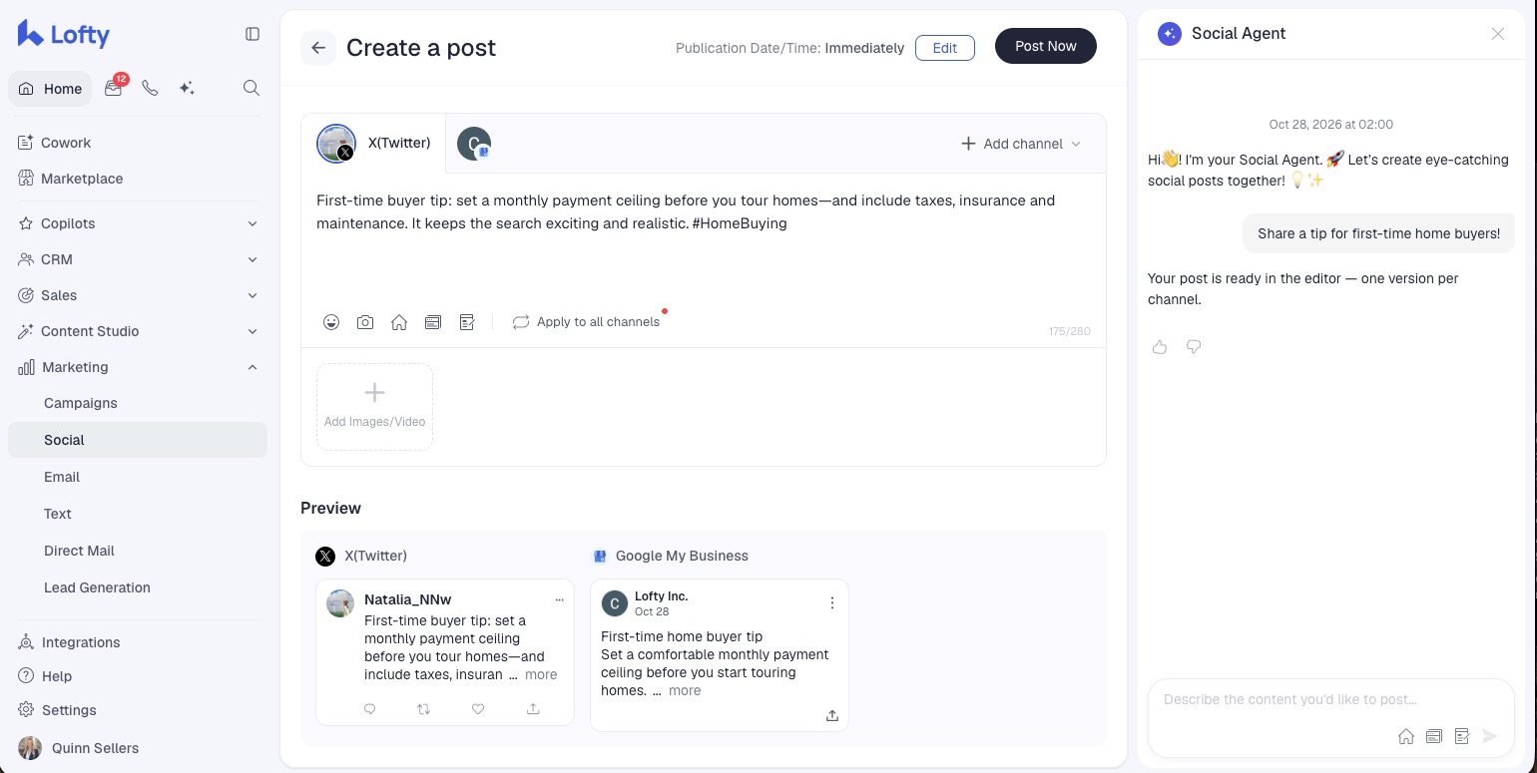Close the Social Agent panel
The width and height of the screenshot is (1537, 773).
1498,34
